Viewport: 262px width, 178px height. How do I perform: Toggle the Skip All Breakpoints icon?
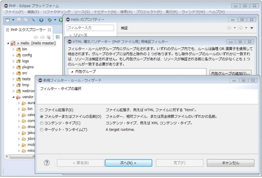coord(33,20)
